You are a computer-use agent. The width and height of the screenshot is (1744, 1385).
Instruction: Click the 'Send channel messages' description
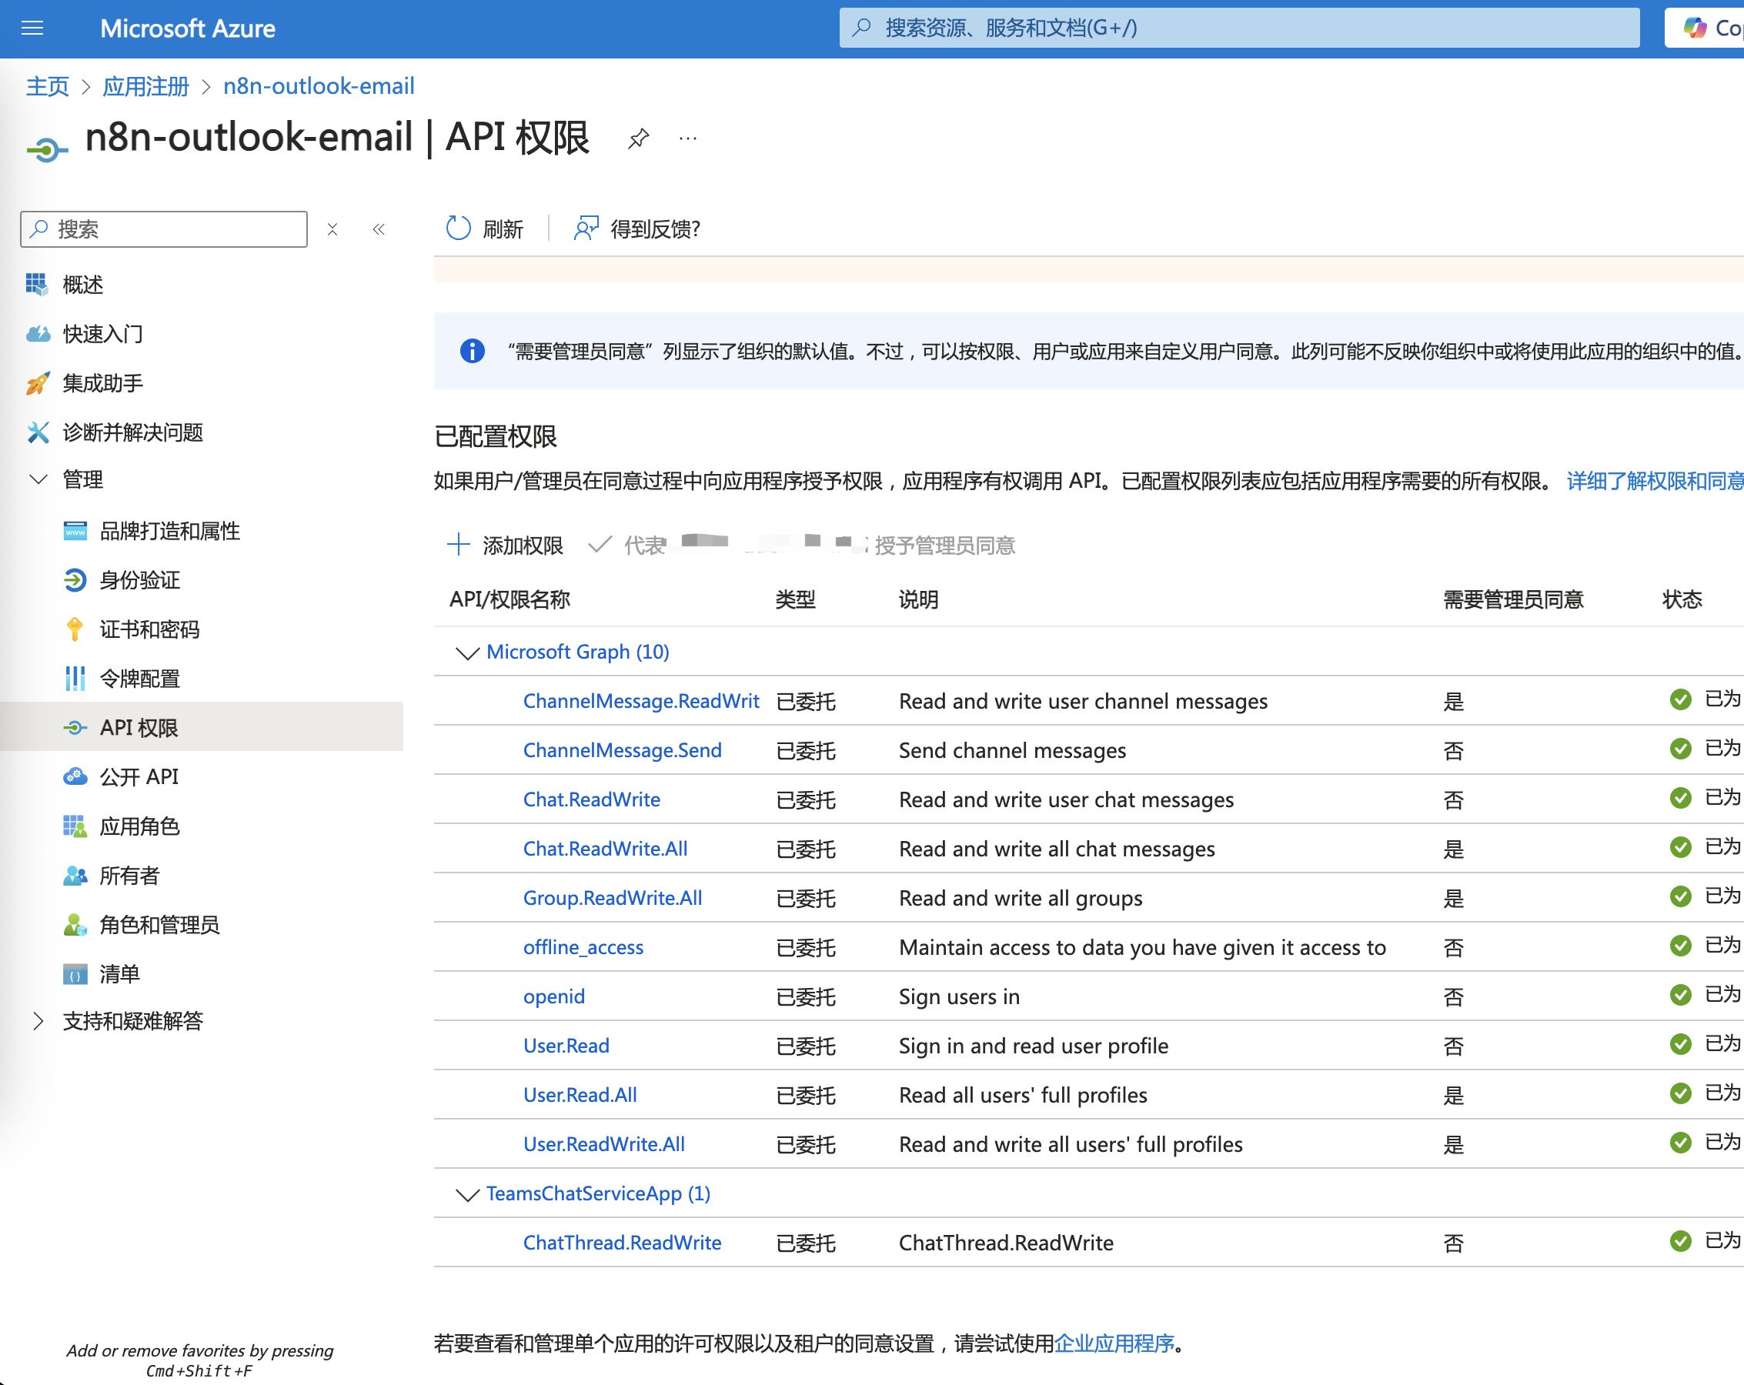tap(1012, 750)
